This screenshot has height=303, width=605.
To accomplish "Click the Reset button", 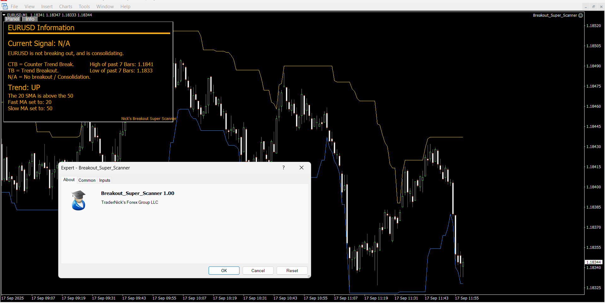I will [x=292, y=271].
